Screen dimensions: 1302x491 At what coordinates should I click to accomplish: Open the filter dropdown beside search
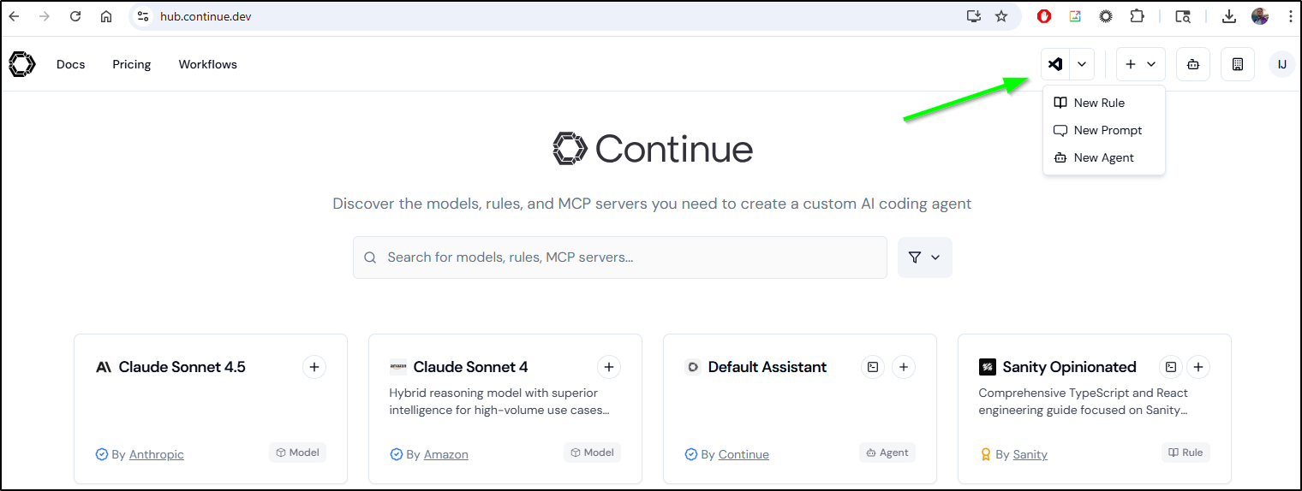tap(924, 257)
